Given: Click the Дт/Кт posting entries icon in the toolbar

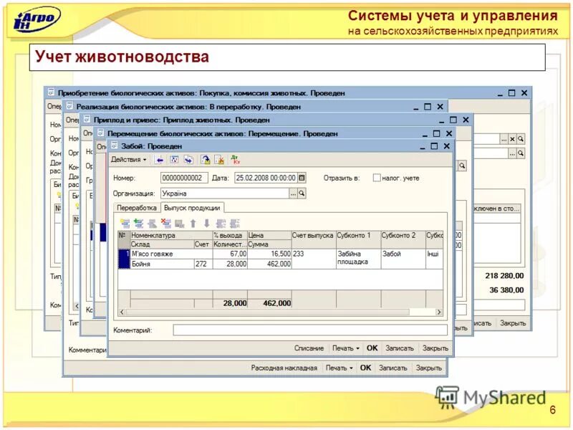Looking at the screenshot, I should 234,159.
